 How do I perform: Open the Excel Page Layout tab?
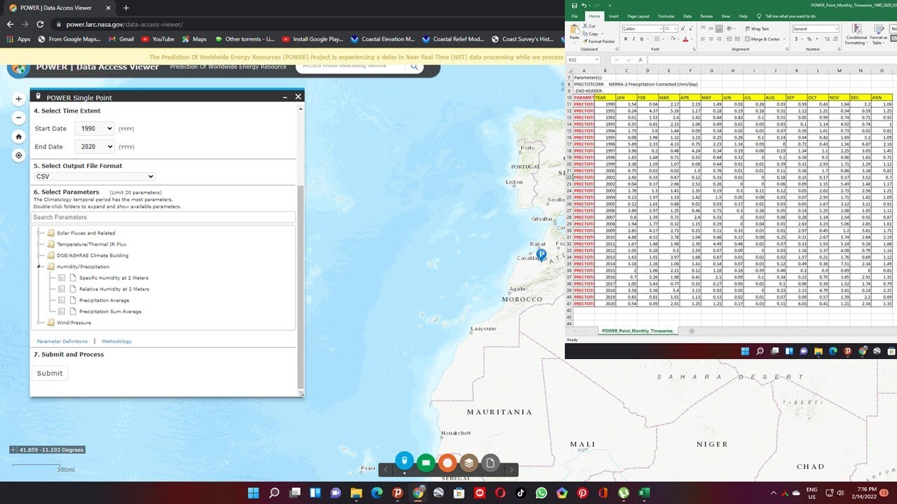coord(638,16)
